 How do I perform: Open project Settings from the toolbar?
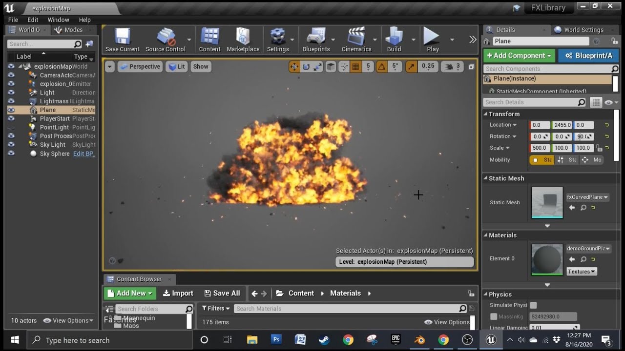277,39
